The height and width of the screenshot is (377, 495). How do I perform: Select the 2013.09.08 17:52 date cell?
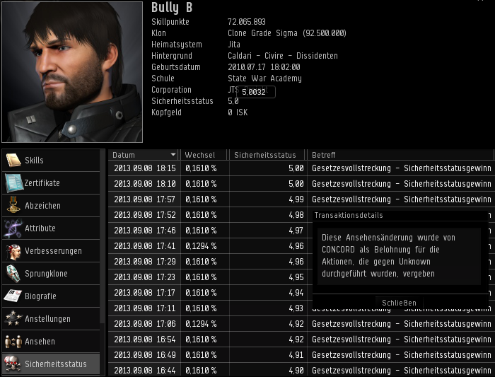144,215
